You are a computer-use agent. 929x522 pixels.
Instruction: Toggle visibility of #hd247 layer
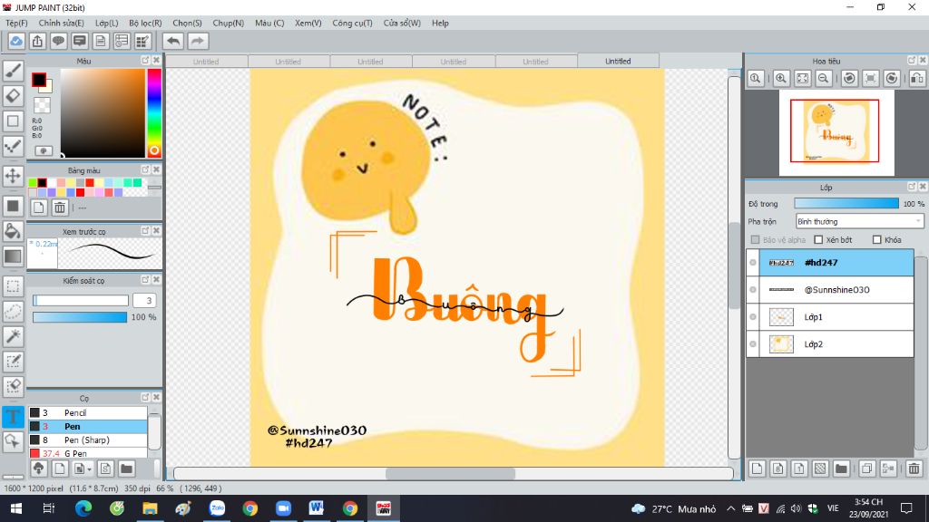753,263
